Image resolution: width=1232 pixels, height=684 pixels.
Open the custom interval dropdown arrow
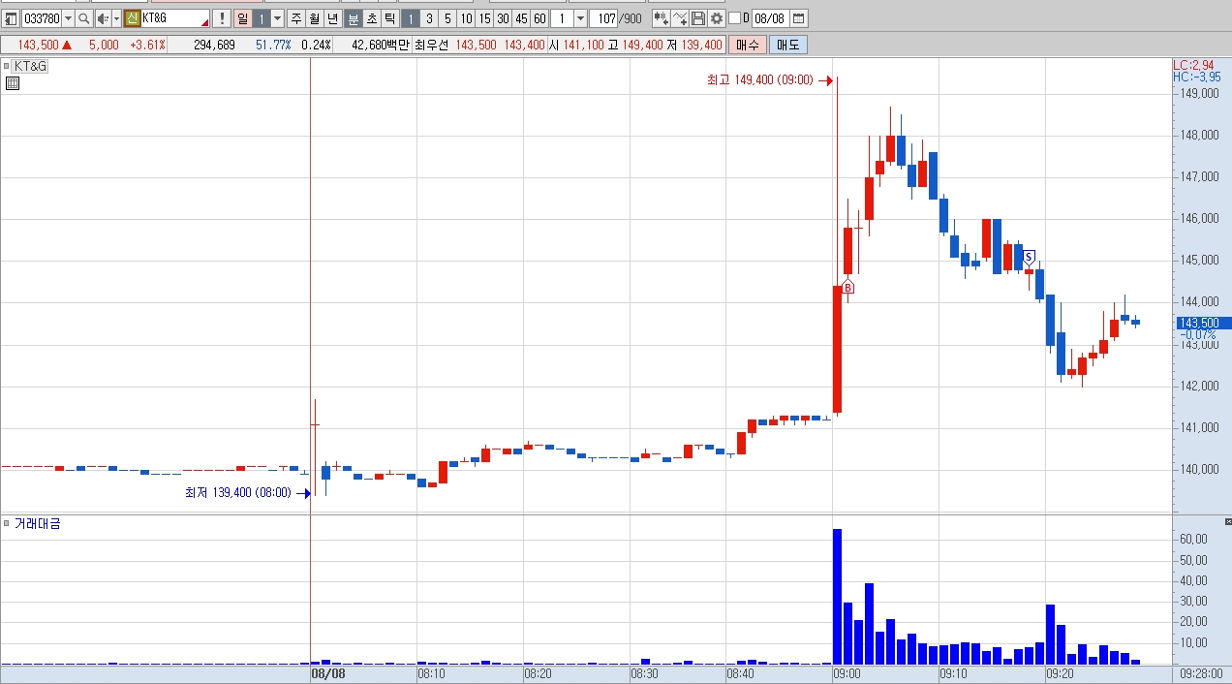[x=579, y=18]
